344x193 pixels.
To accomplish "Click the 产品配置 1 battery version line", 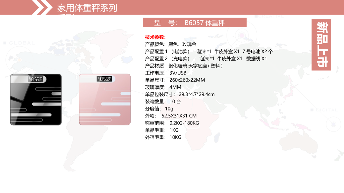I will 209,51.
